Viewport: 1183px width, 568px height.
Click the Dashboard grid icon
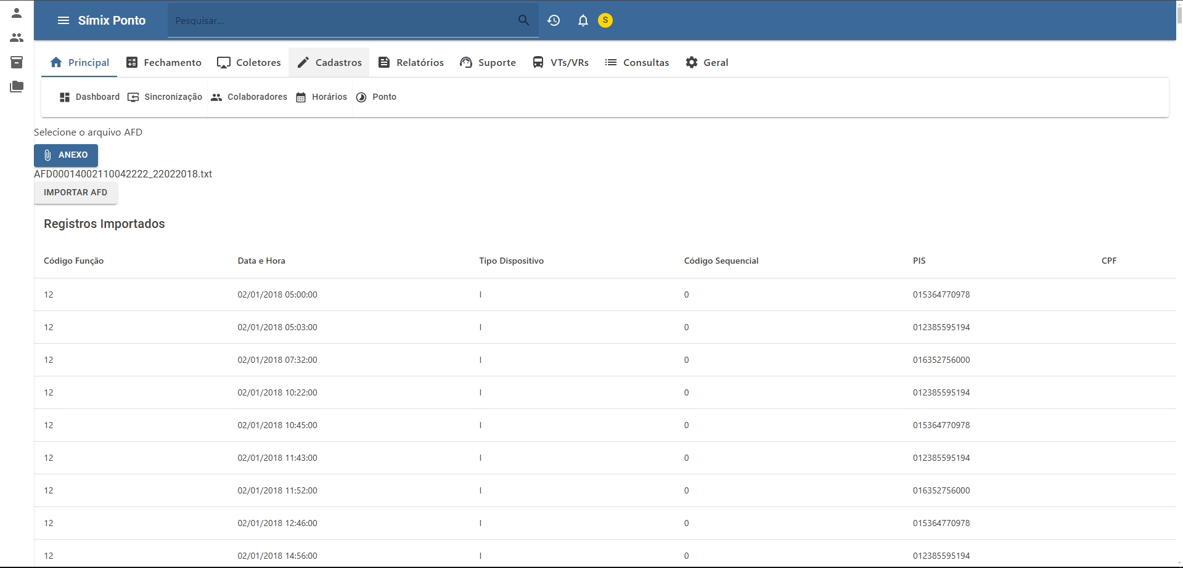pyautogui.click(x=65, y=97)
